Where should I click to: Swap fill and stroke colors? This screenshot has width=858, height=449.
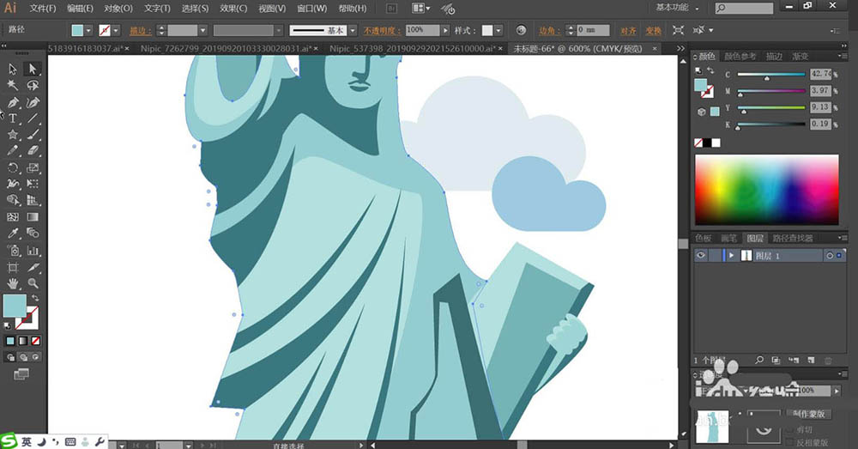(35, 298)
